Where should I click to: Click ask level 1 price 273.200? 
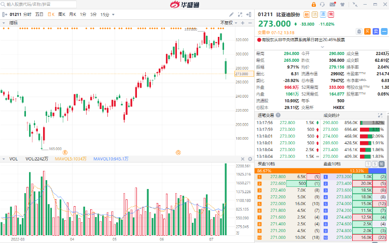[344, 177]
